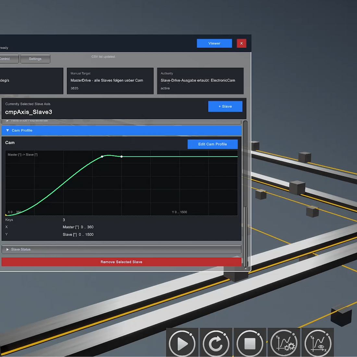
Task: Switch to the Settings tab
Action: (x=35, y=59)
